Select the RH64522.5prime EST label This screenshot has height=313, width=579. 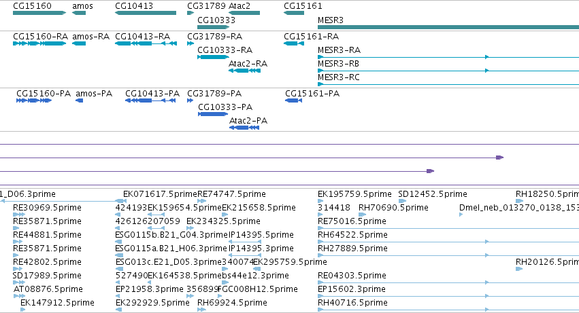click(x=352, y=235)
